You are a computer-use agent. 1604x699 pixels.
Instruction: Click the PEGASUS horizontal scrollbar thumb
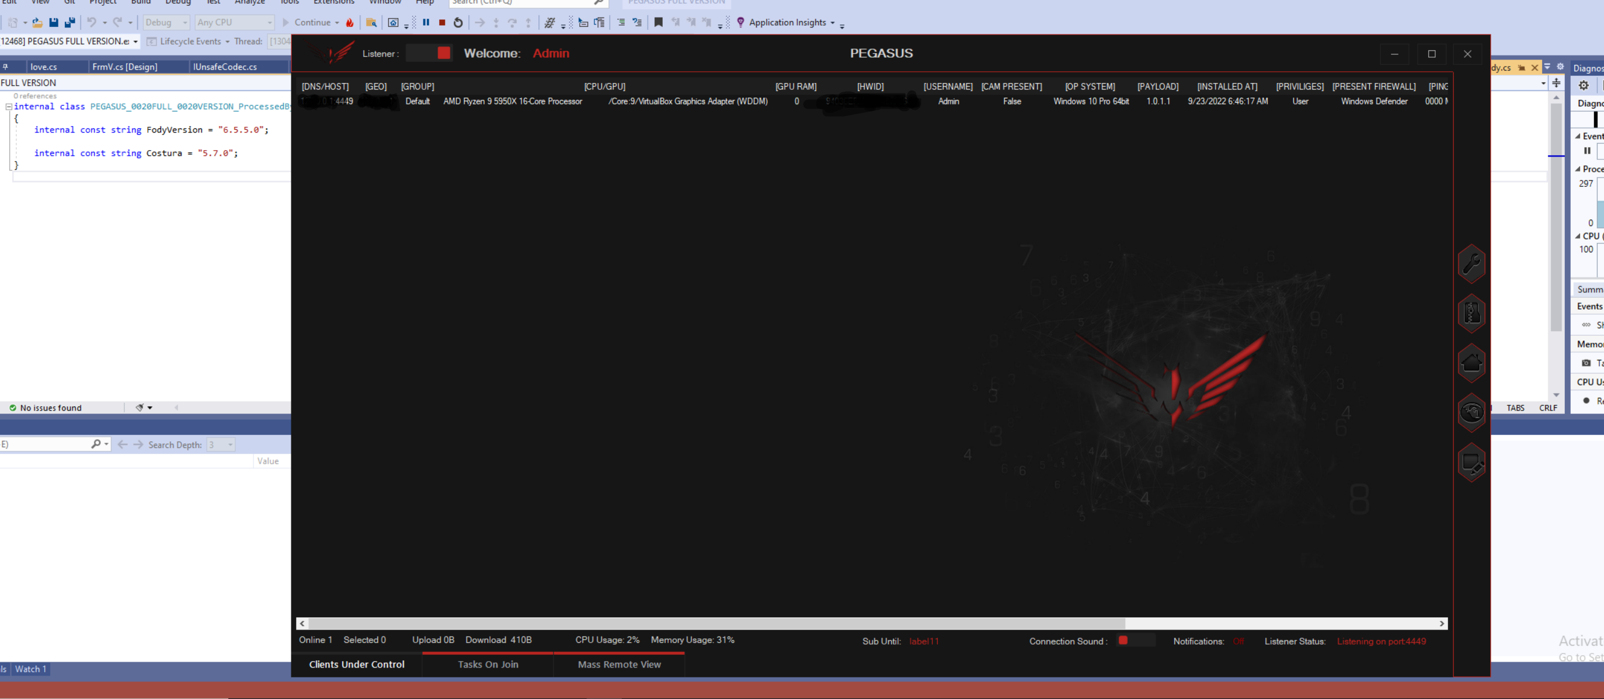[x=716, y=624]
